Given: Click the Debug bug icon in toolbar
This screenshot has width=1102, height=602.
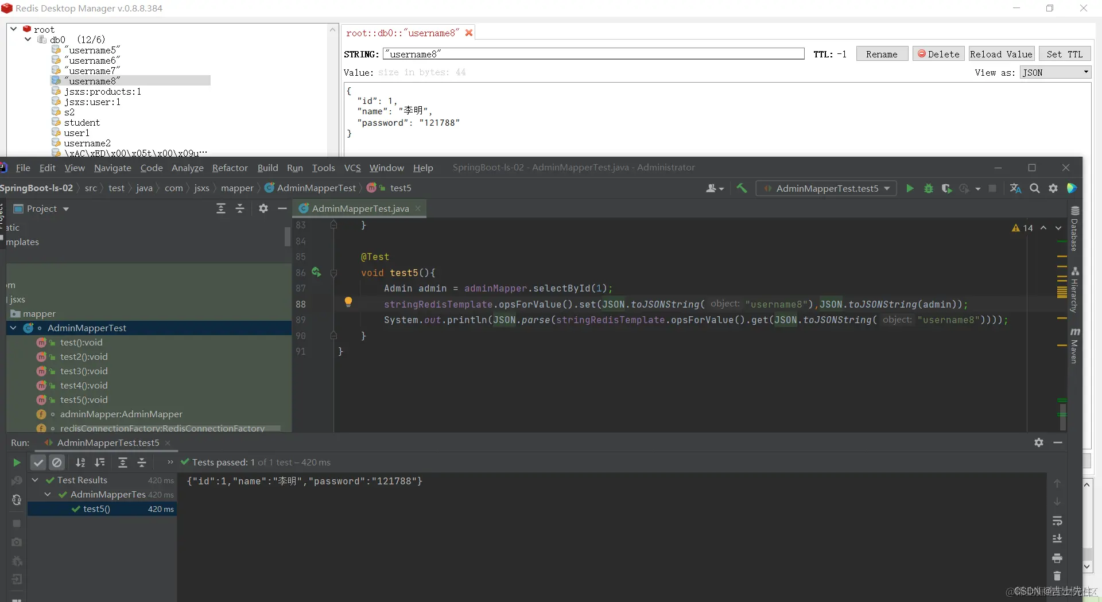Looking at the screenshot, I should coord(928,188).
